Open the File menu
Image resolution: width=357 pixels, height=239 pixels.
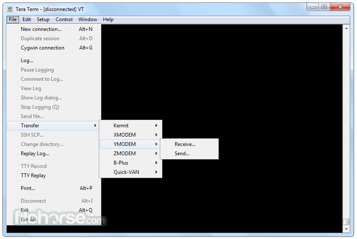click(13, 19)
